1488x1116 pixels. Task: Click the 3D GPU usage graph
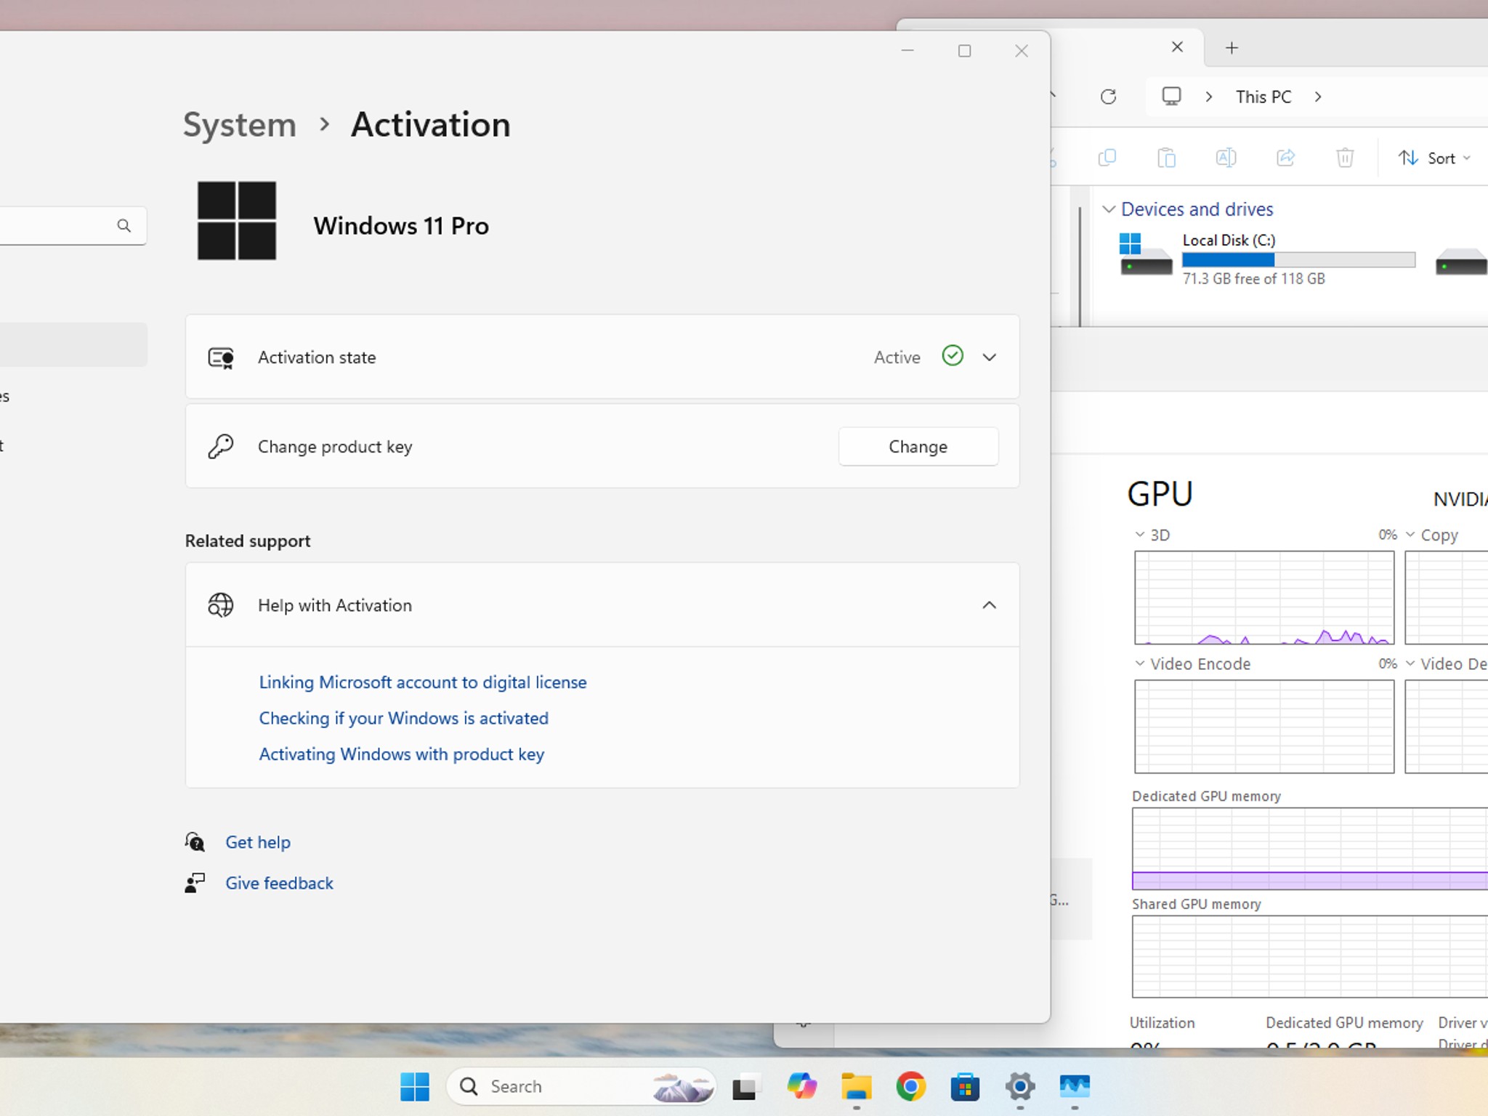point(1264,597)
